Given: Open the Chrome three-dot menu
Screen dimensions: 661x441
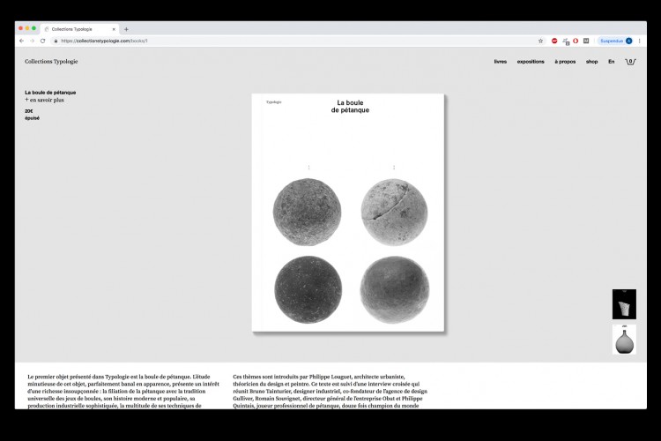Looking at the screenshot, I should (640, 41).
